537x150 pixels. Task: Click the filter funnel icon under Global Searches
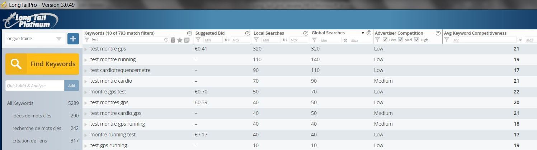coord(314,40)
